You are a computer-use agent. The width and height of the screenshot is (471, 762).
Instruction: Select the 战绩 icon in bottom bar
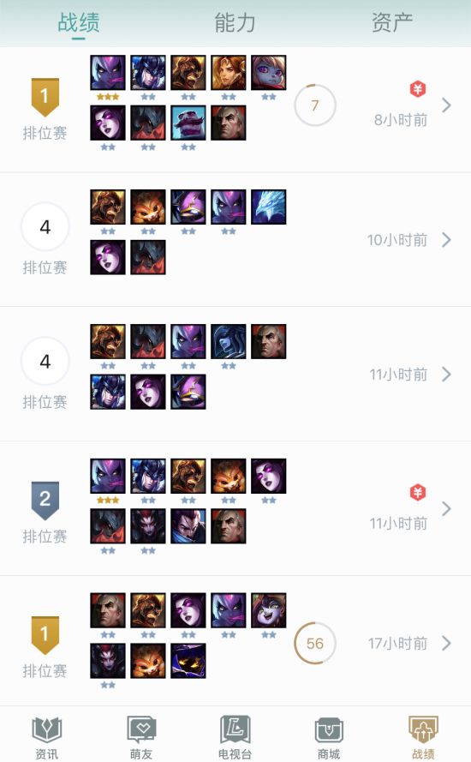click(x=423, y=729)
